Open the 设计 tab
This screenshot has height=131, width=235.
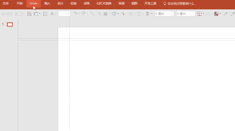click(60, 3)
